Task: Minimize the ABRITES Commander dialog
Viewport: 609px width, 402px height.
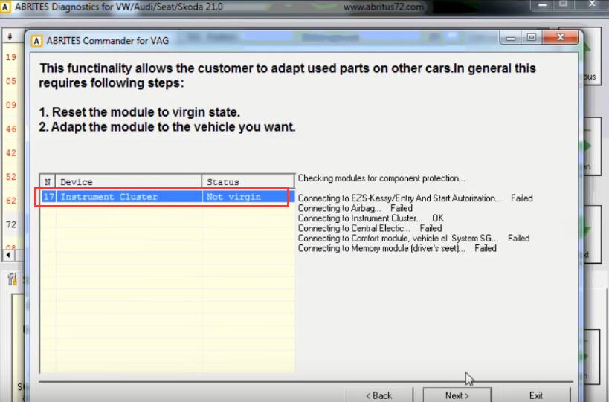Action: coord(511,38)
